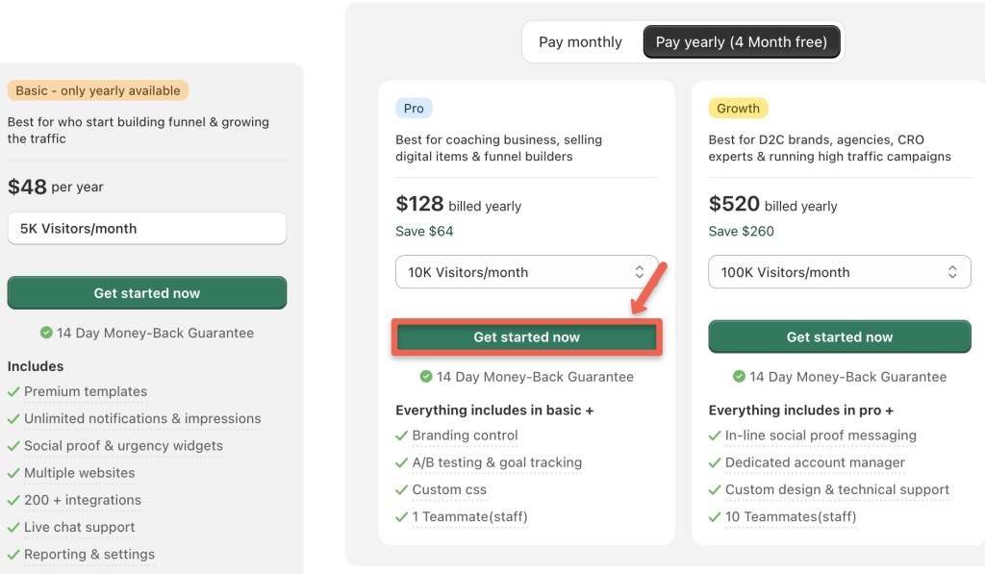Click the checkmark next to Live chat support
Screen dimensions: 985x574
(x=13, y=528)
